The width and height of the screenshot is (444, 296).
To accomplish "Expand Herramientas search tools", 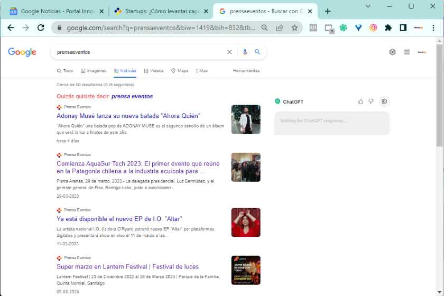I will point(246,70).
